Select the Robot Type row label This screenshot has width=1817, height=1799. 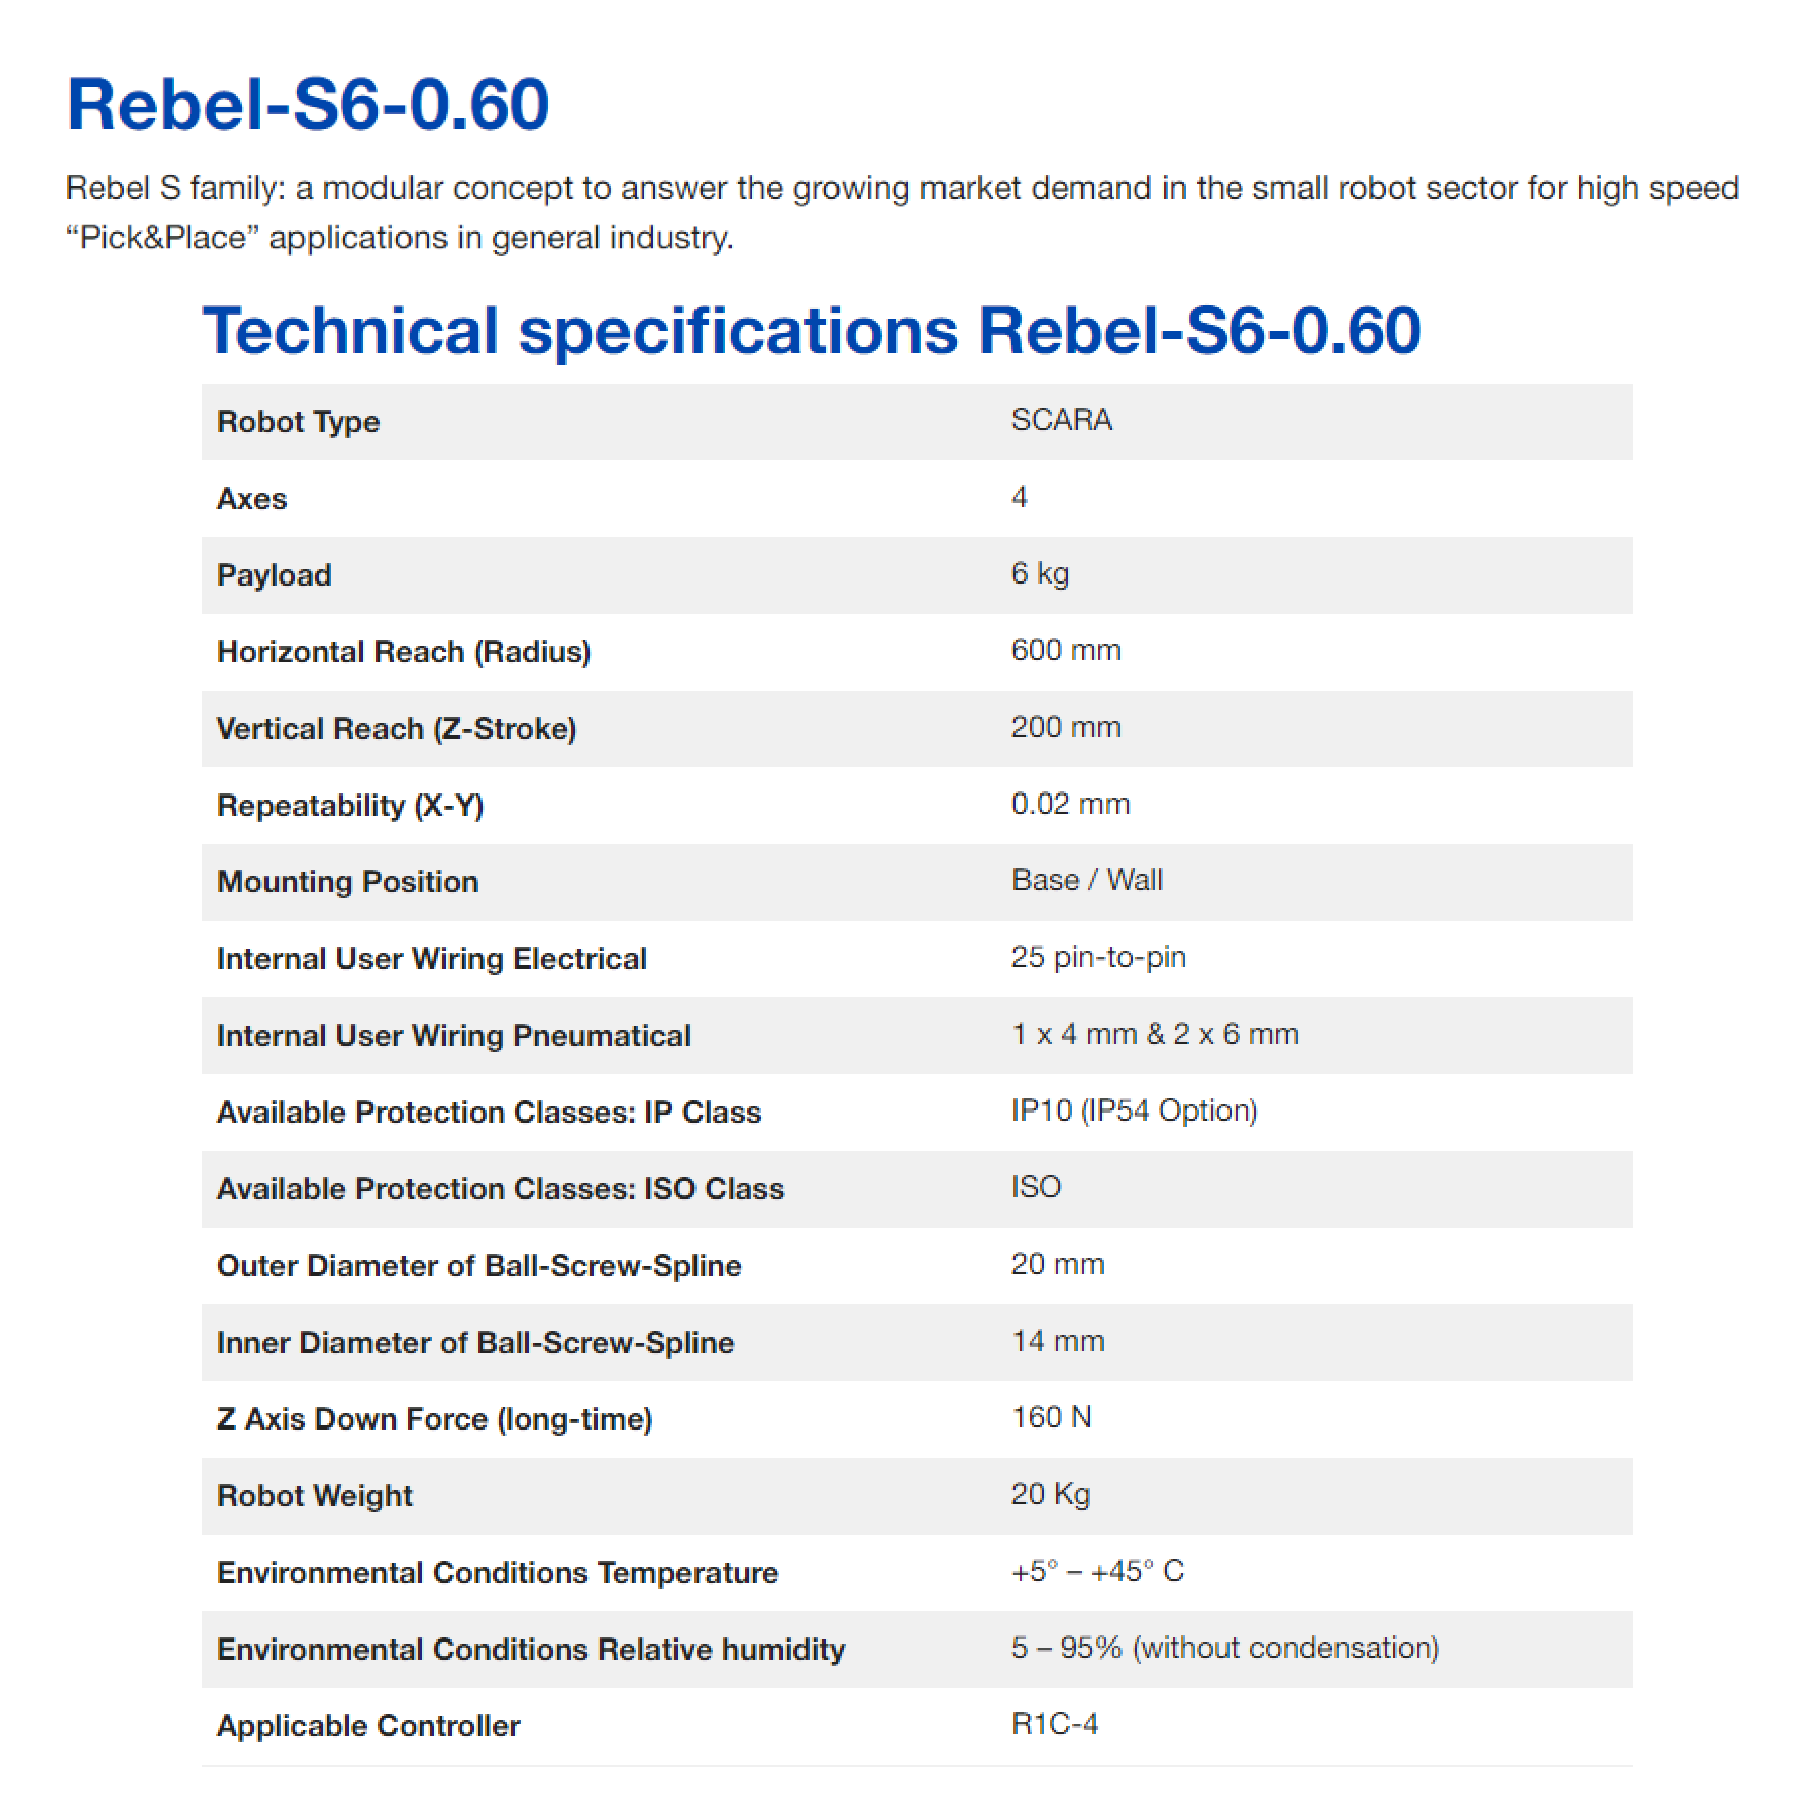[x=298, y=421]
